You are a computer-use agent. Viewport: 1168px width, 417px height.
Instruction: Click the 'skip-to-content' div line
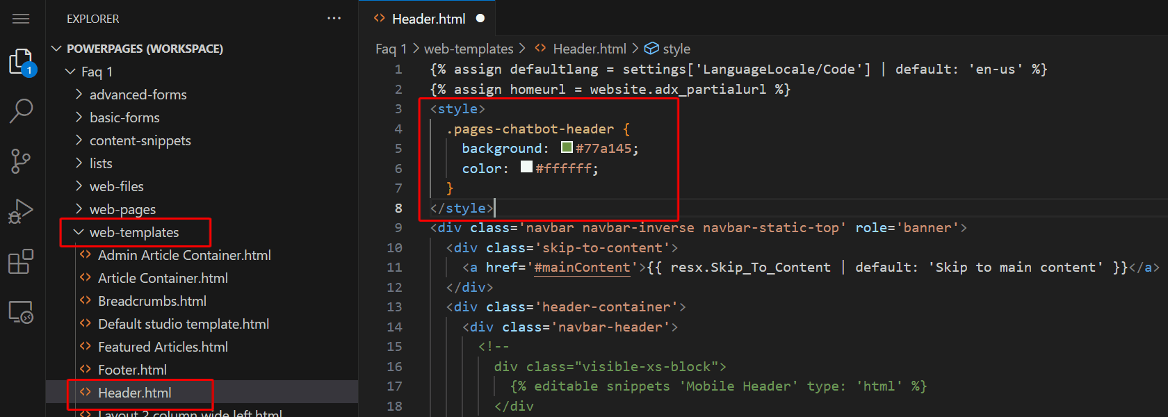coord(562,248)
